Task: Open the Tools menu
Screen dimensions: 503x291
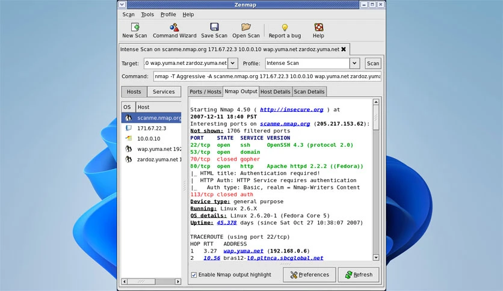Action: pos(147,14)
